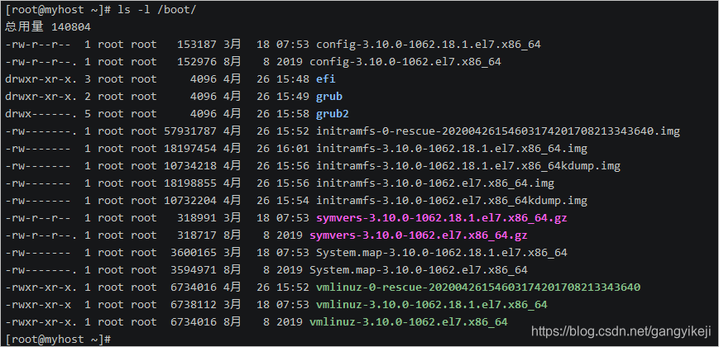The image size is (719, 347).
Task: Click initramfs-3.10.0-1062.el7.x86_64kdump.img file name
Action: click(452, 201)
